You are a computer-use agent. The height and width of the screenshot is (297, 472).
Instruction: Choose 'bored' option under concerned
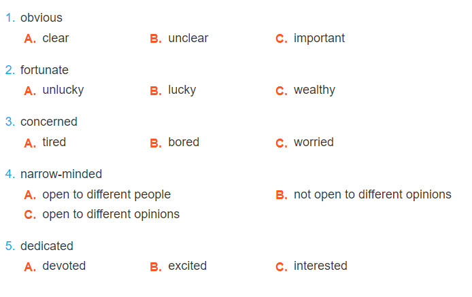tap(175, 142)
